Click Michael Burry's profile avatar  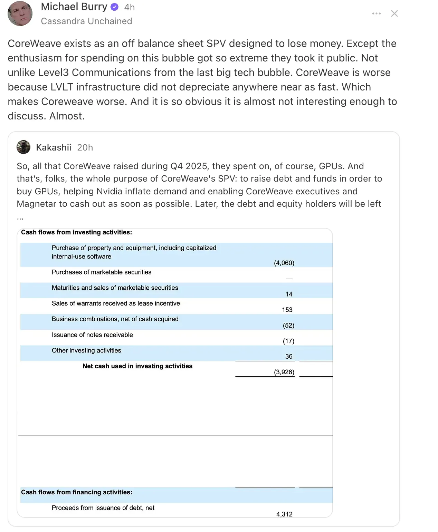[x=20, y=13]
